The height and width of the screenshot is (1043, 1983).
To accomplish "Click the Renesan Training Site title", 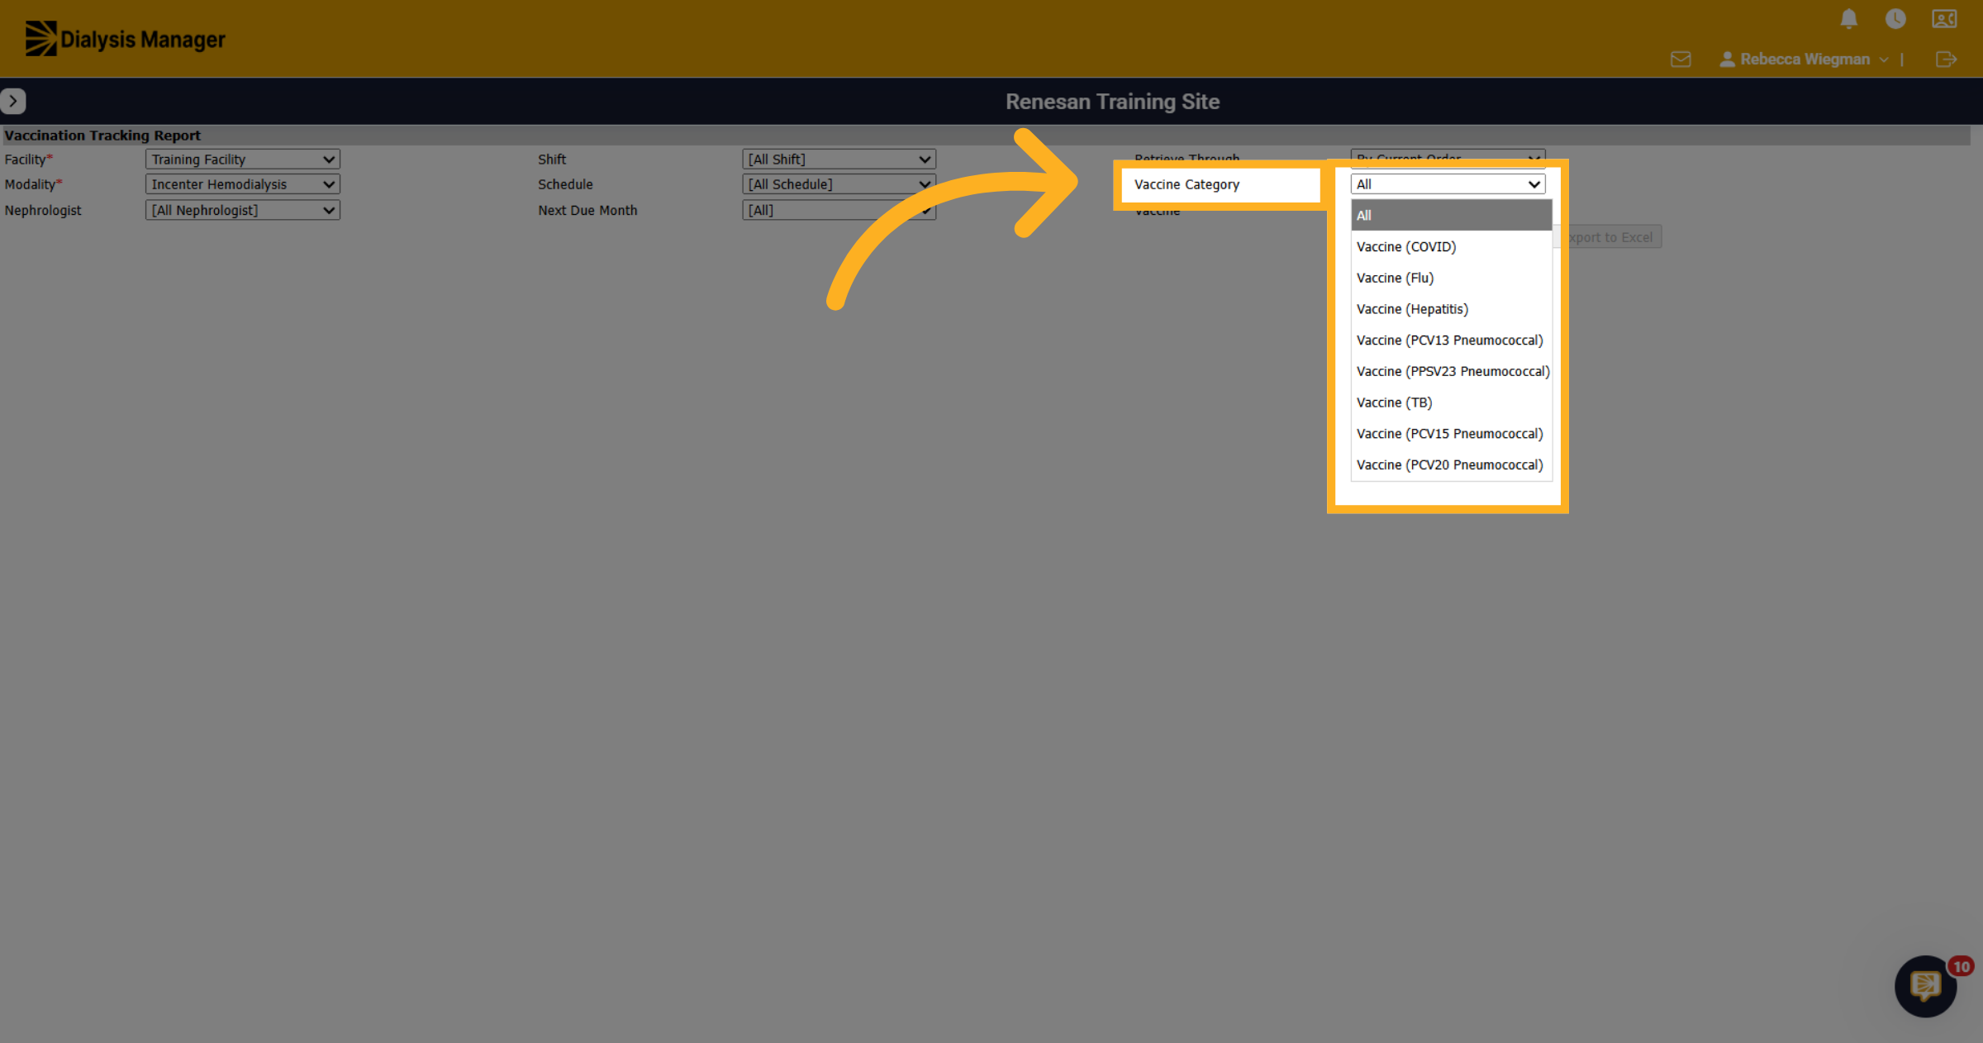I will (x=1112, y=102).
